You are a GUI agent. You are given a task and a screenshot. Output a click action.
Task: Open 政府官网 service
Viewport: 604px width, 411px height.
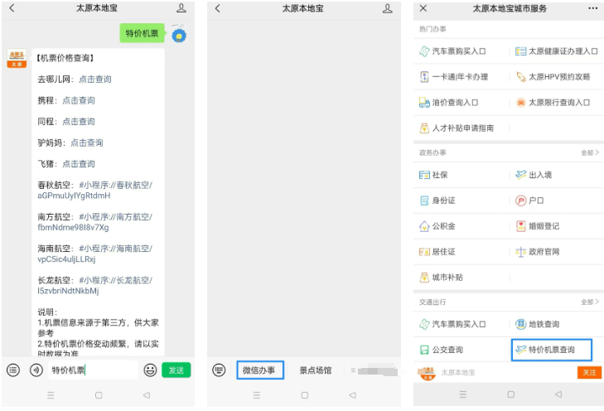pyautogui.click(x=538, y=252)
